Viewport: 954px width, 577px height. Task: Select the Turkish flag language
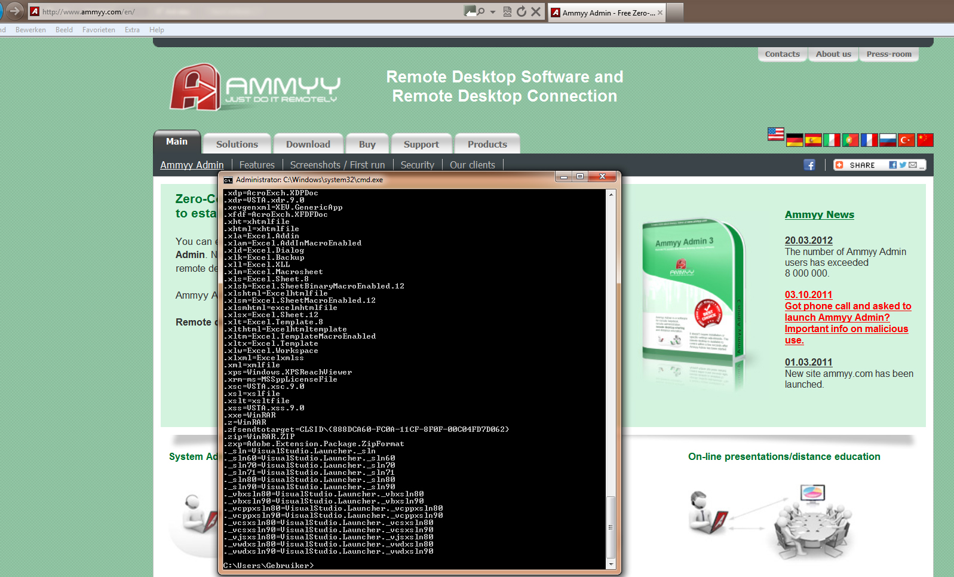point(906,140)
